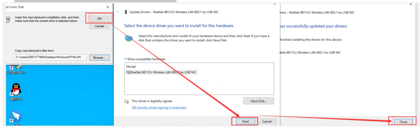Click Next in the Update Drivers wizard
420x130 pixels.
coord(245,122)
